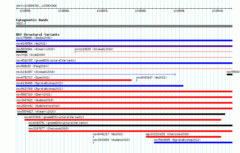
Task: Open the dgv10222n152 (Chaisson2019) label
Action: [x=167, y=134]
